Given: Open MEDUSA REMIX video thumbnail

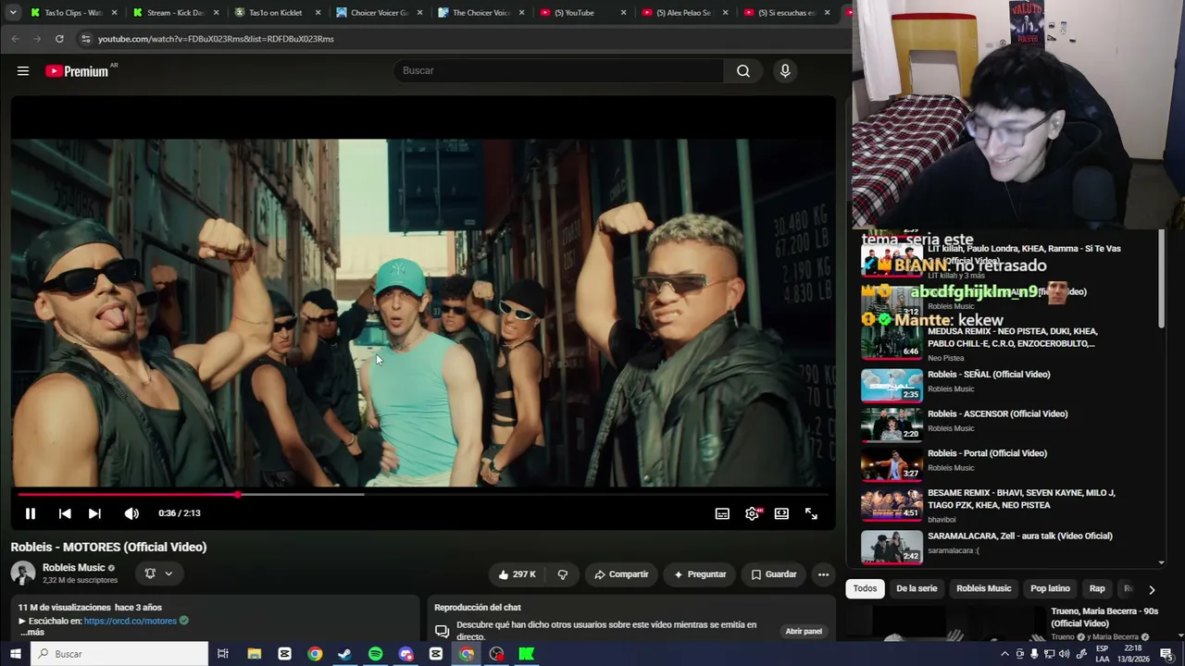Looking at the screenshot, I should tap(892, 341).
